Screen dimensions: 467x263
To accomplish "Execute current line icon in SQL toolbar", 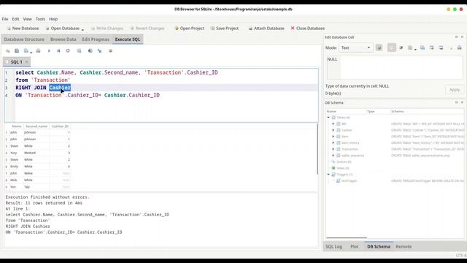I will [x=58, y=51].
